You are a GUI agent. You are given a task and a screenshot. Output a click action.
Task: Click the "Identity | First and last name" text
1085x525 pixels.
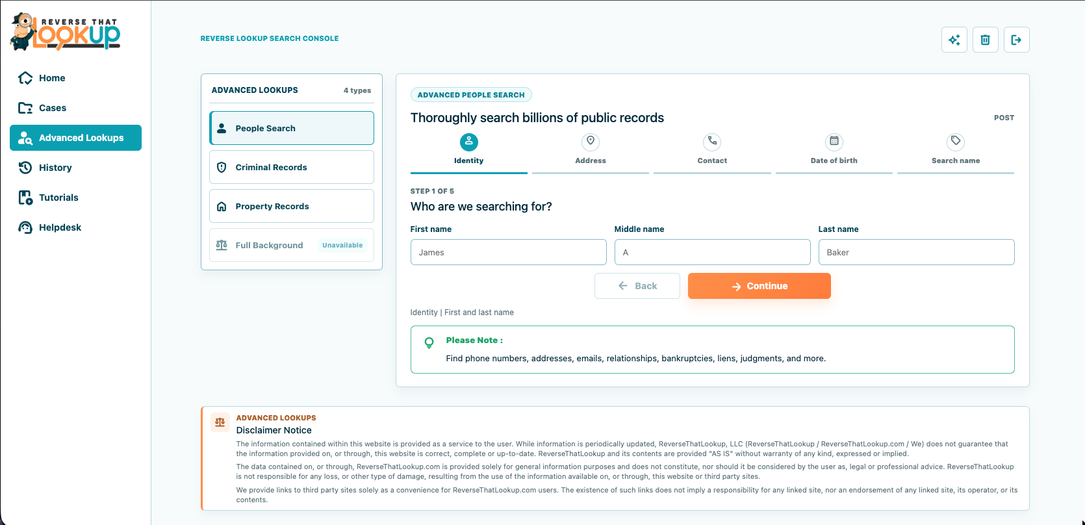tap(462, 313)
